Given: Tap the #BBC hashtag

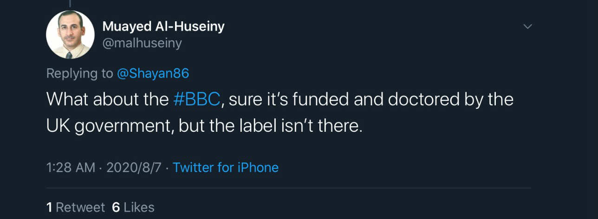Looking at the screenshot, I should click(x=196, y=100).
